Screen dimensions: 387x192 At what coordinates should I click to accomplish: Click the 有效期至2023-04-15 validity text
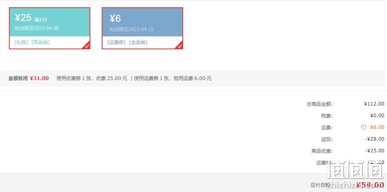(131, 29)
